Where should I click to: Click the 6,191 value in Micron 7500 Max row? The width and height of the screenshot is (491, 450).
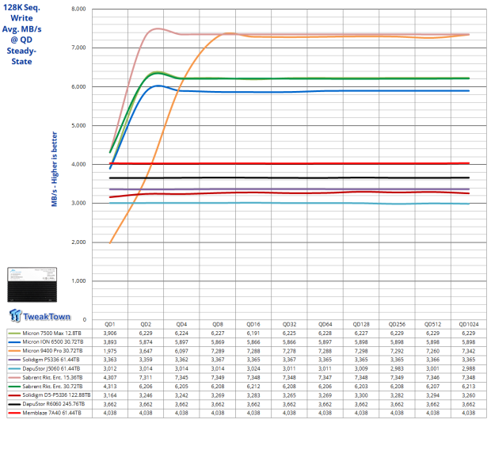click(x=253, y=333)
